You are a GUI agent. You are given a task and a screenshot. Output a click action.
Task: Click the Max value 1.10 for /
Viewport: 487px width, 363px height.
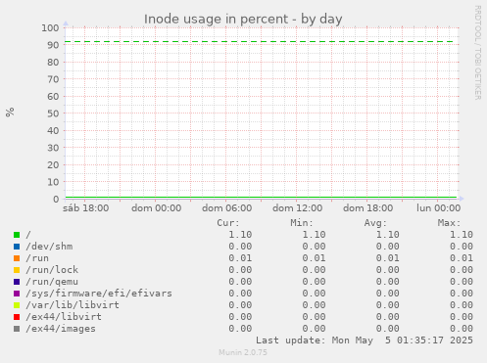pos(462,235)
